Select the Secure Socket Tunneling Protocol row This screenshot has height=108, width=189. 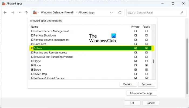click(91, 57)
